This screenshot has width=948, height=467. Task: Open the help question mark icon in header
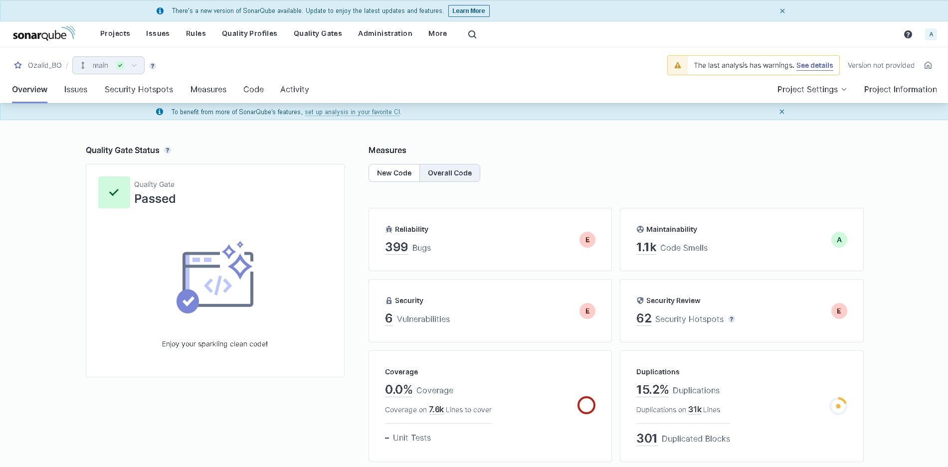[x=908, y=34]
